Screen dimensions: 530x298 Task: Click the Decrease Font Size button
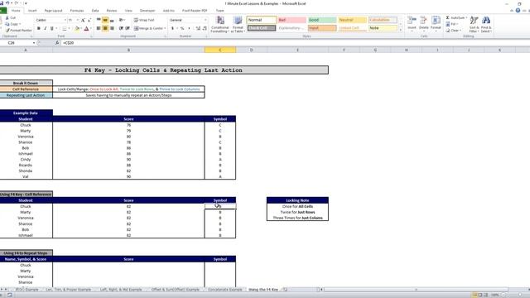coord(89,20)
